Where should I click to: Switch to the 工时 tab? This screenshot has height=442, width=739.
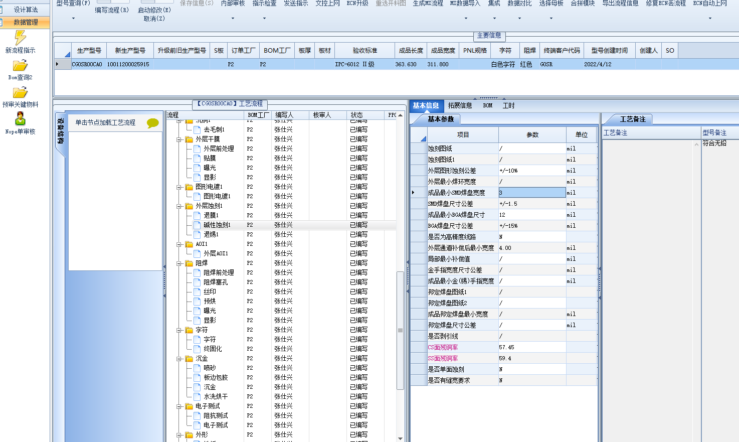(508, 105)
